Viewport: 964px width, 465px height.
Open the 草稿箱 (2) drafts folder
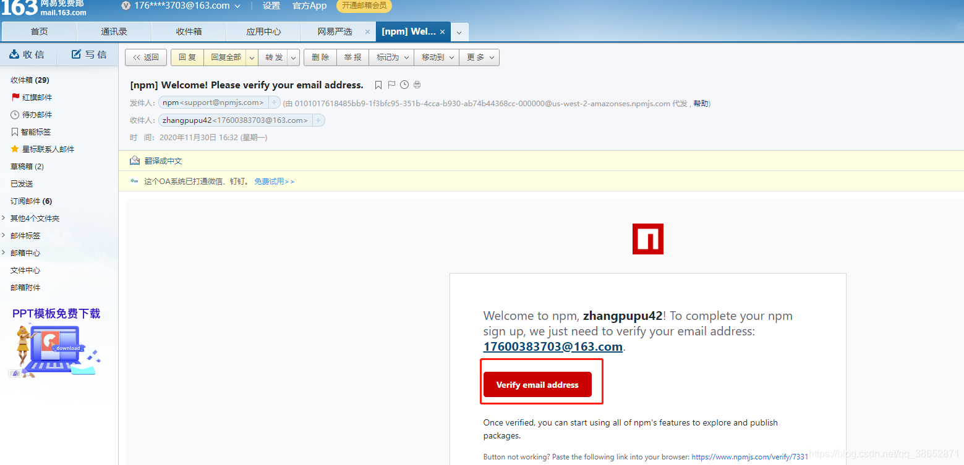click(x=27, y=166)
